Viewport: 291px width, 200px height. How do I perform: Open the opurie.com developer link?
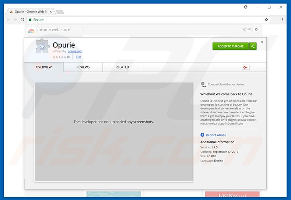(x=75, y=52)
